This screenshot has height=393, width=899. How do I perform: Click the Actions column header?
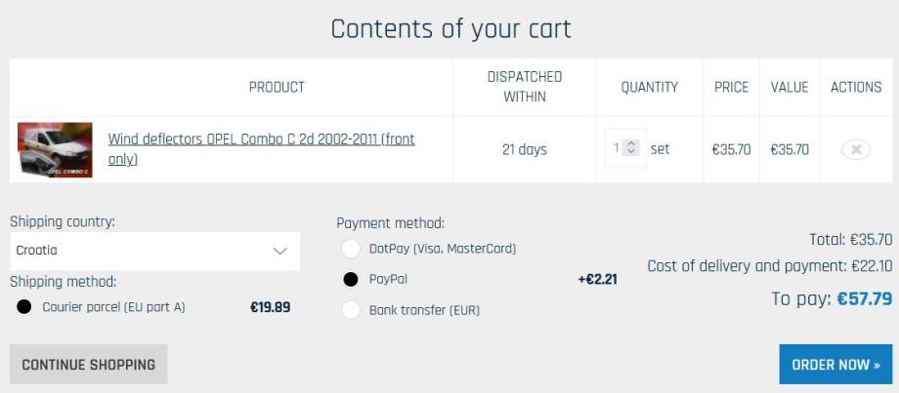[x=855, y=88]
